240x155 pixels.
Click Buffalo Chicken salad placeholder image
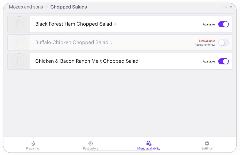point(19,43)
